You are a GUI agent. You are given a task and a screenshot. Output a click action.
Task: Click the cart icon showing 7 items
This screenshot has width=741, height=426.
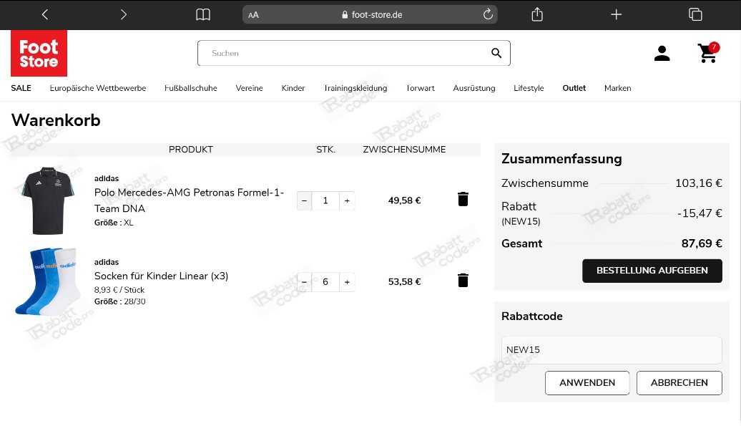pos(707,54)
